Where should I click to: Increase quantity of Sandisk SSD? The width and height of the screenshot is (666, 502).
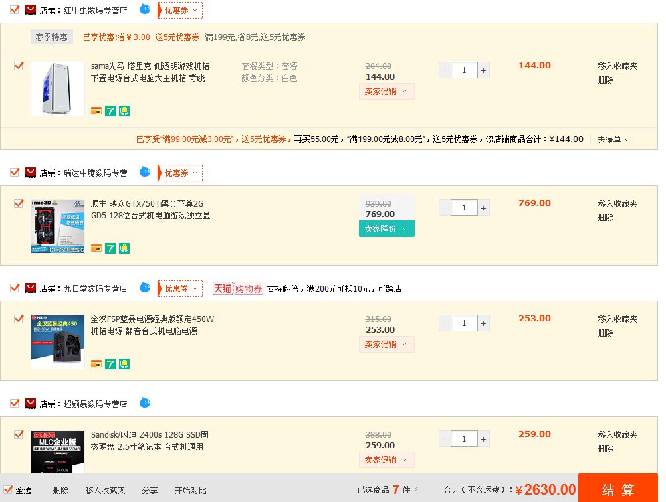tap(483, 439)
